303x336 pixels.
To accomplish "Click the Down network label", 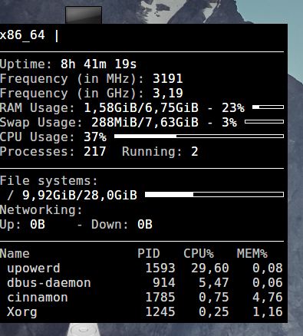I will coord(110,225).
